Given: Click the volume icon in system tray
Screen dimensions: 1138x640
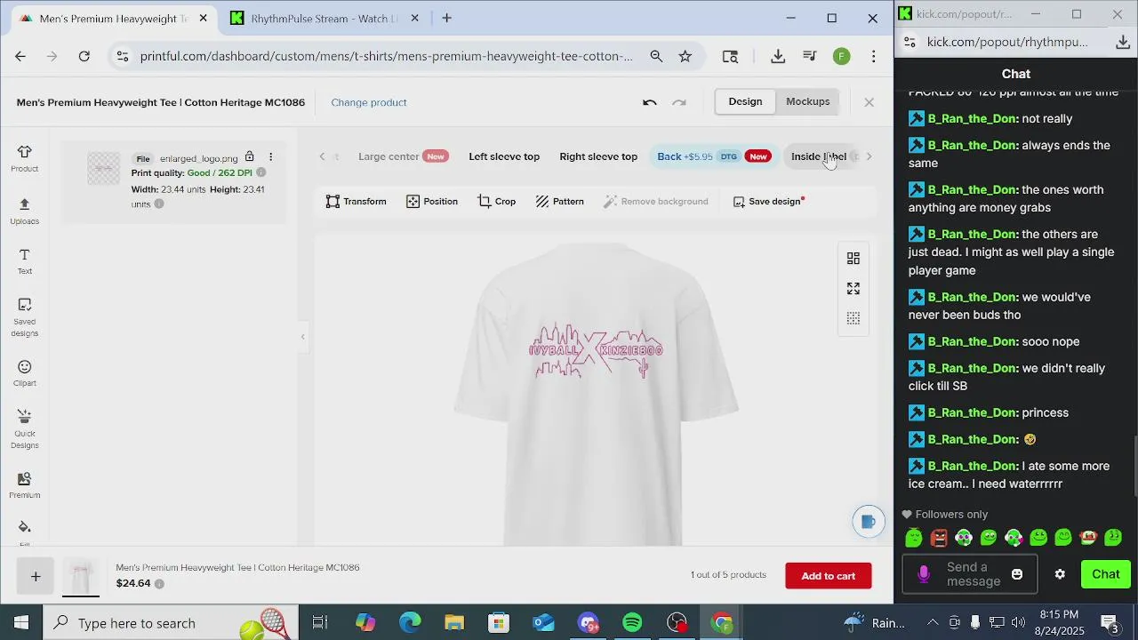Looking at the screenshot, I should coord(1018,622).
